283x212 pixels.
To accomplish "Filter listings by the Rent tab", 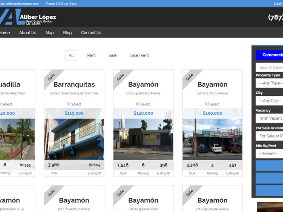I will 91,55.
